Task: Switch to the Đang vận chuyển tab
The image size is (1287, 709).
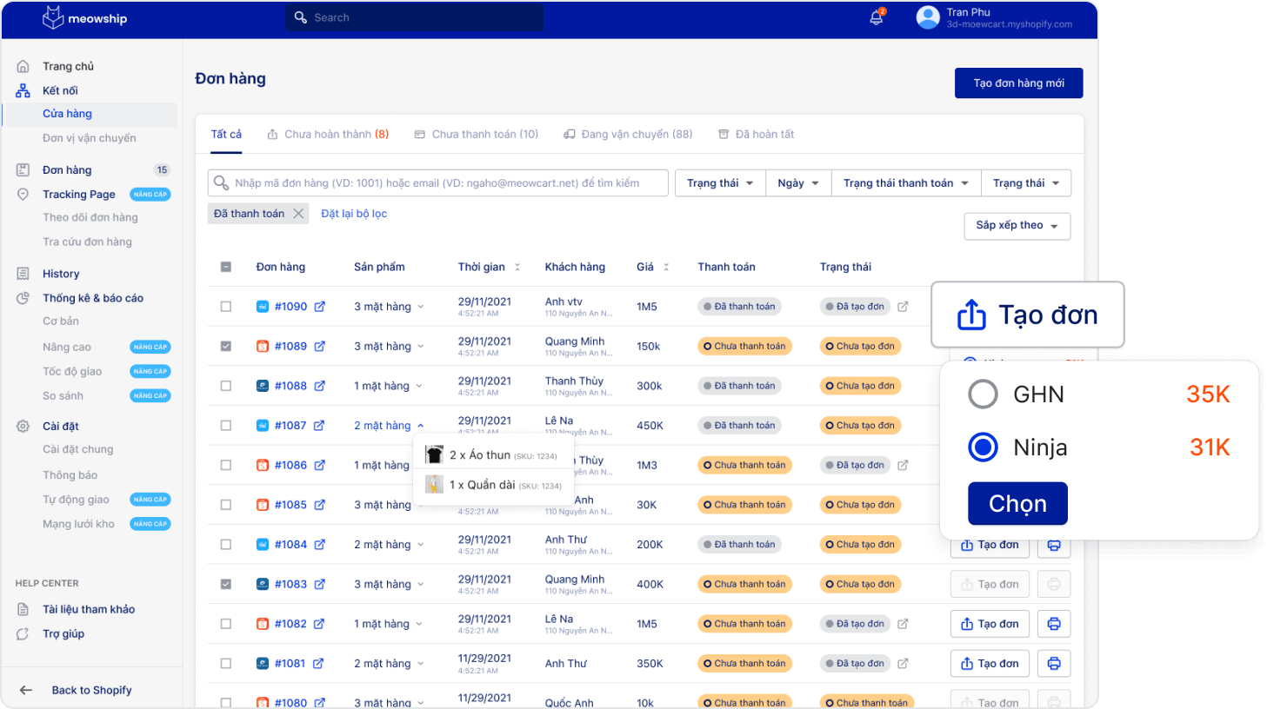Action: pos(628,135)
